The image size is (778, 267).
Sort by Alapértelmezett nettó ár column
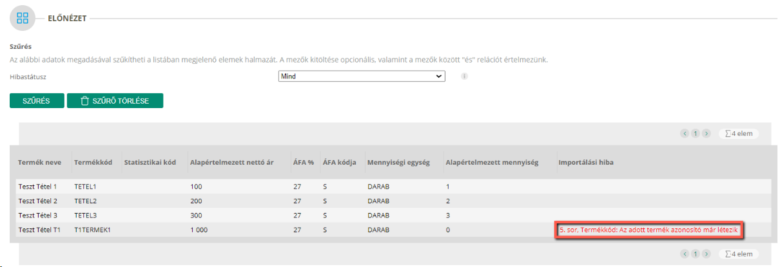[232, 162]
